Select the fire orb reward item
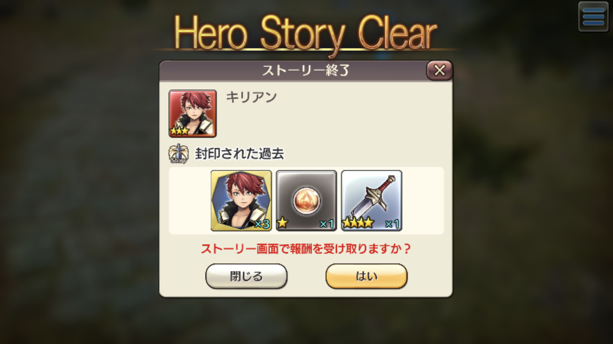The height and width of the screenshot is (344, 613). (x=306, y=200)
